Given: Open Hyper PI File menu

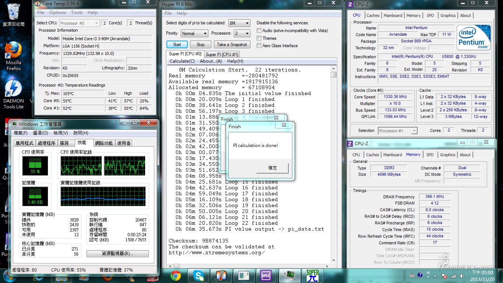Looking at the screenshot, I should click(168, 13).
